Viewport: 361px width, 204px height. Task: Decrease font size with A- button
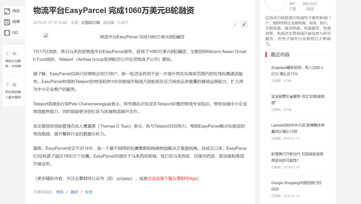click(235, 25)
